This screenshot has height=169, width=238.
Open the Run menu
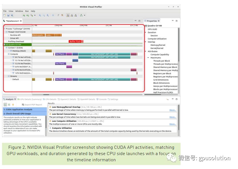pos(27,11)
